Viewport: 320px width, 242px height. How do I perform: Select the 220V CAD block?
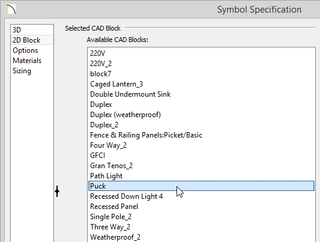[x=201, y=53]
